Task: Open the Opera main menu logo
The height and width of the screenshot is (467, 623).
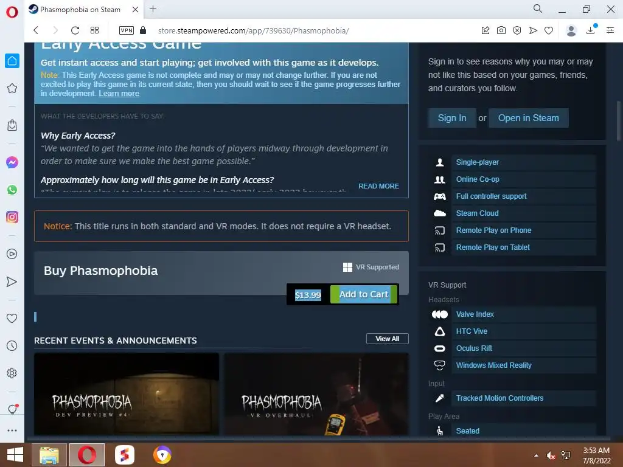Action: (x=12, y=12)
